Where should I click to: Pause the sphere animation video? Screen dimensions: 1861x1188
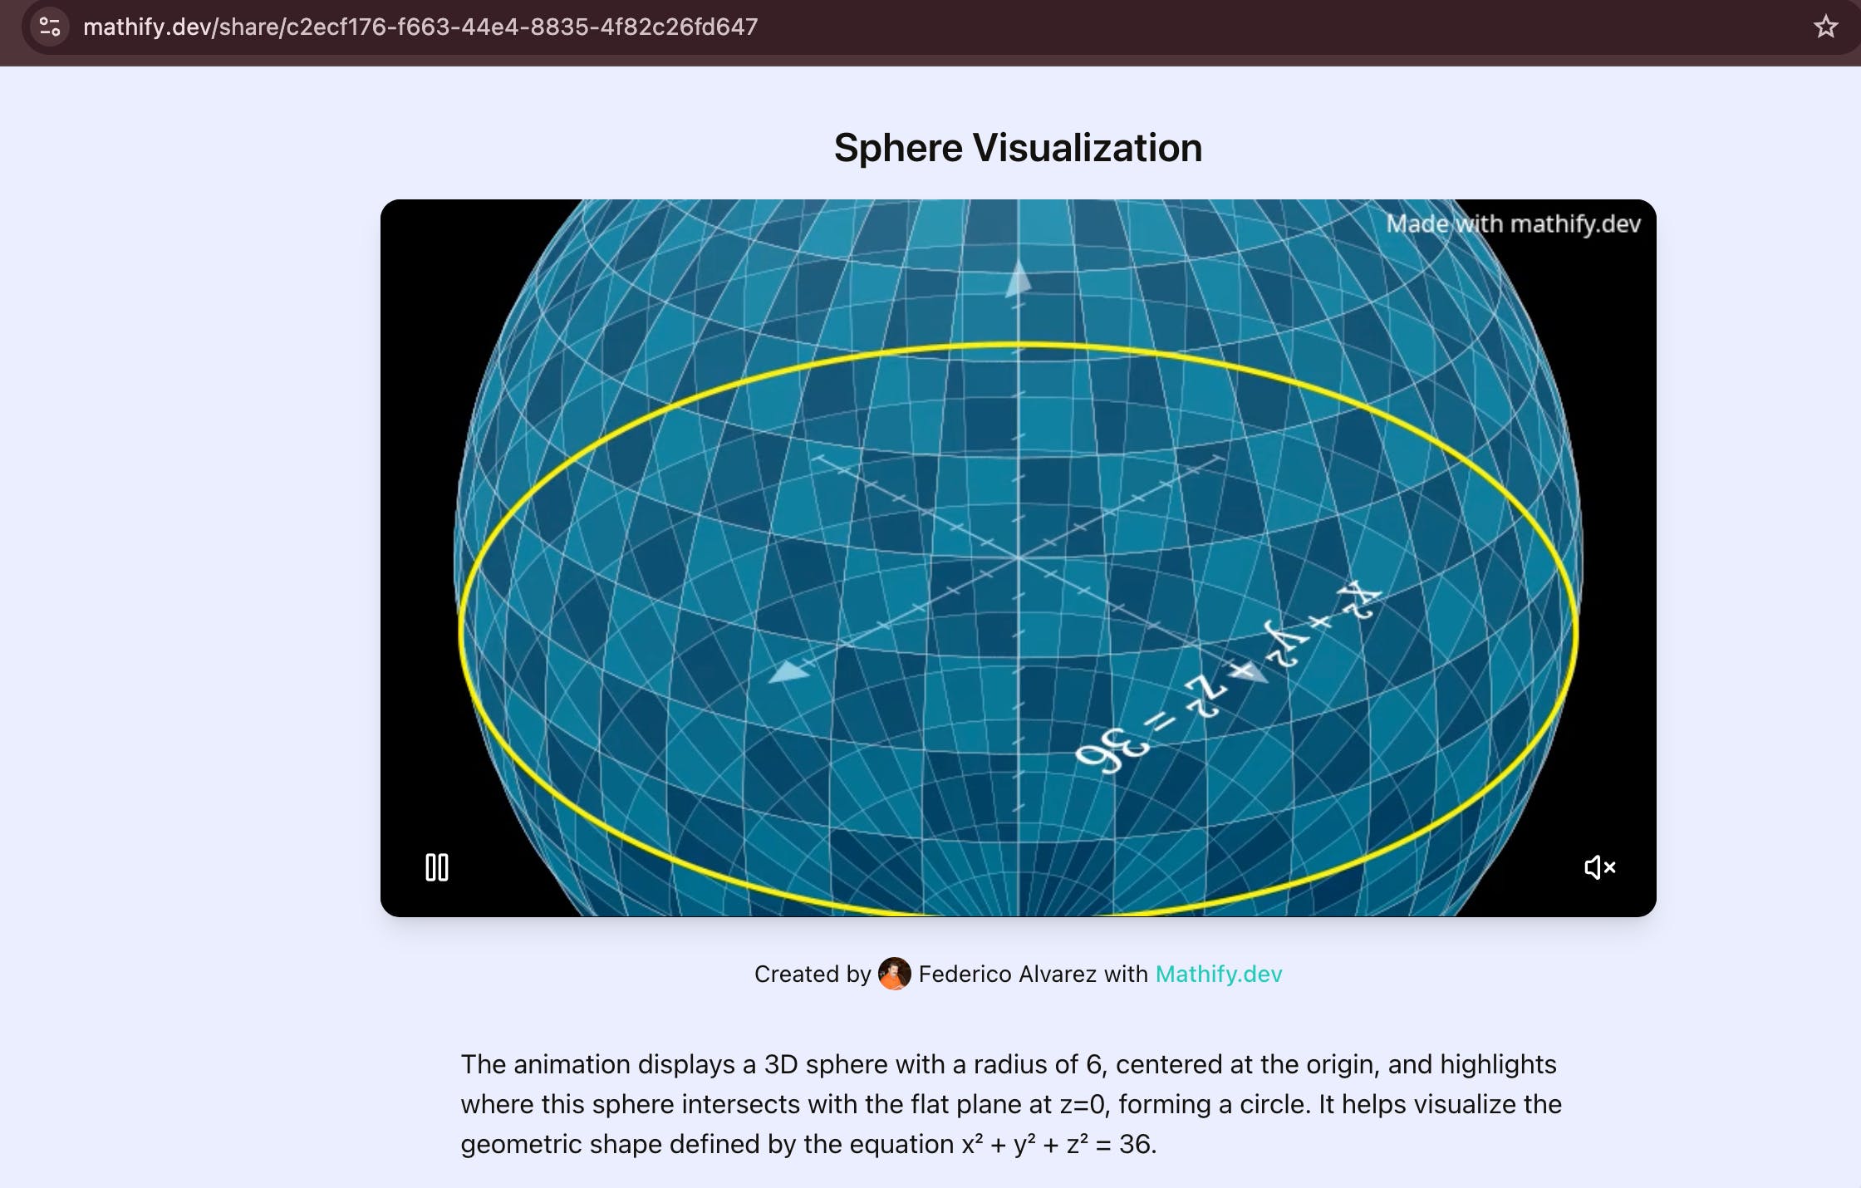coord(437,867)
